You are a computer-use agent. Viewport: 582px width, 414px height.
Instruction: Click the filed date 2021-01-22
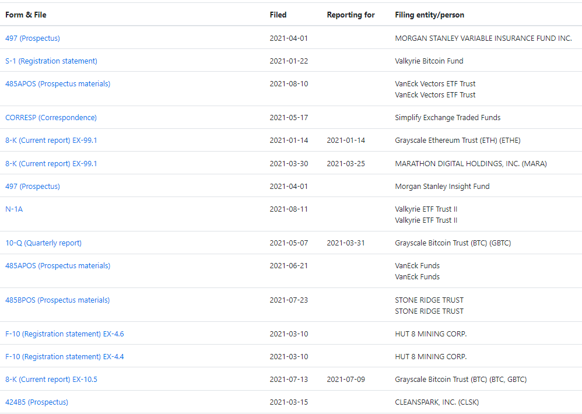pos(289,61)
